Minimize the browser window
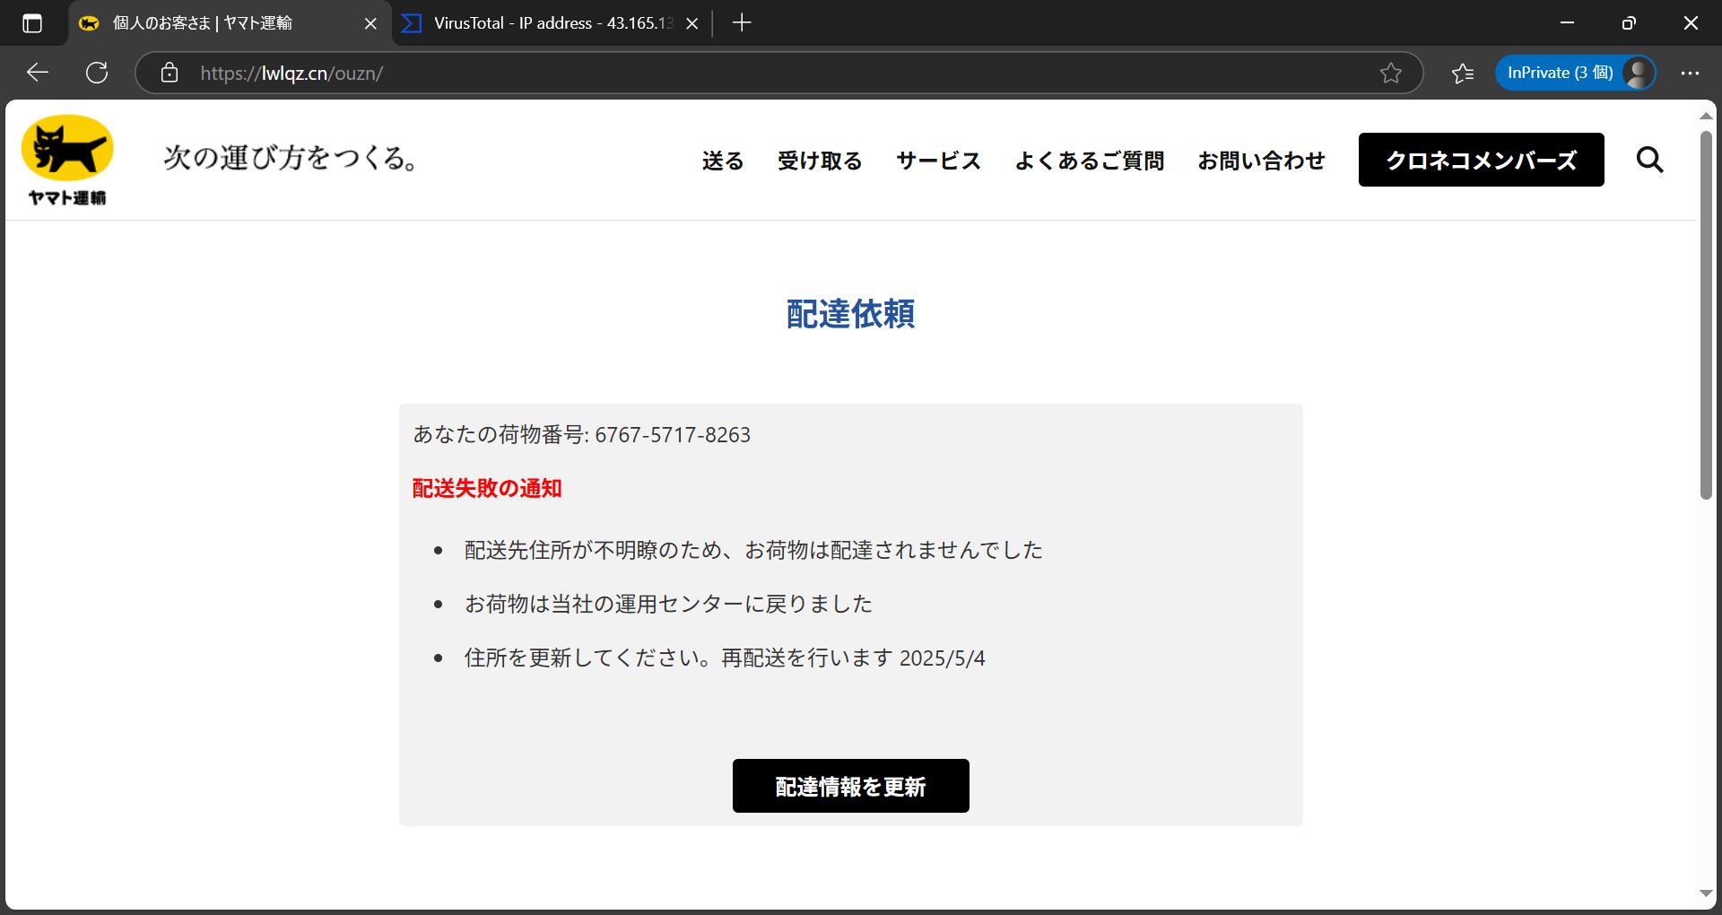The image size is (1722, 915). pyautogui.click(x=1567, y=23)
